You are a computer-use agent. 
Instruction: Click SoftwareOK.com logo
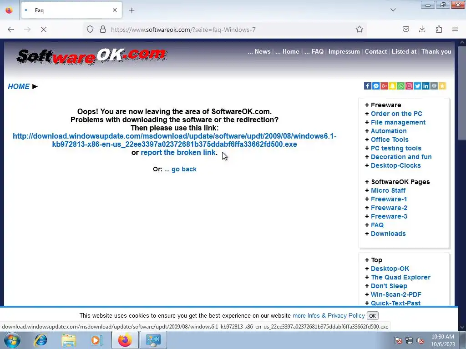click(91, 56)
